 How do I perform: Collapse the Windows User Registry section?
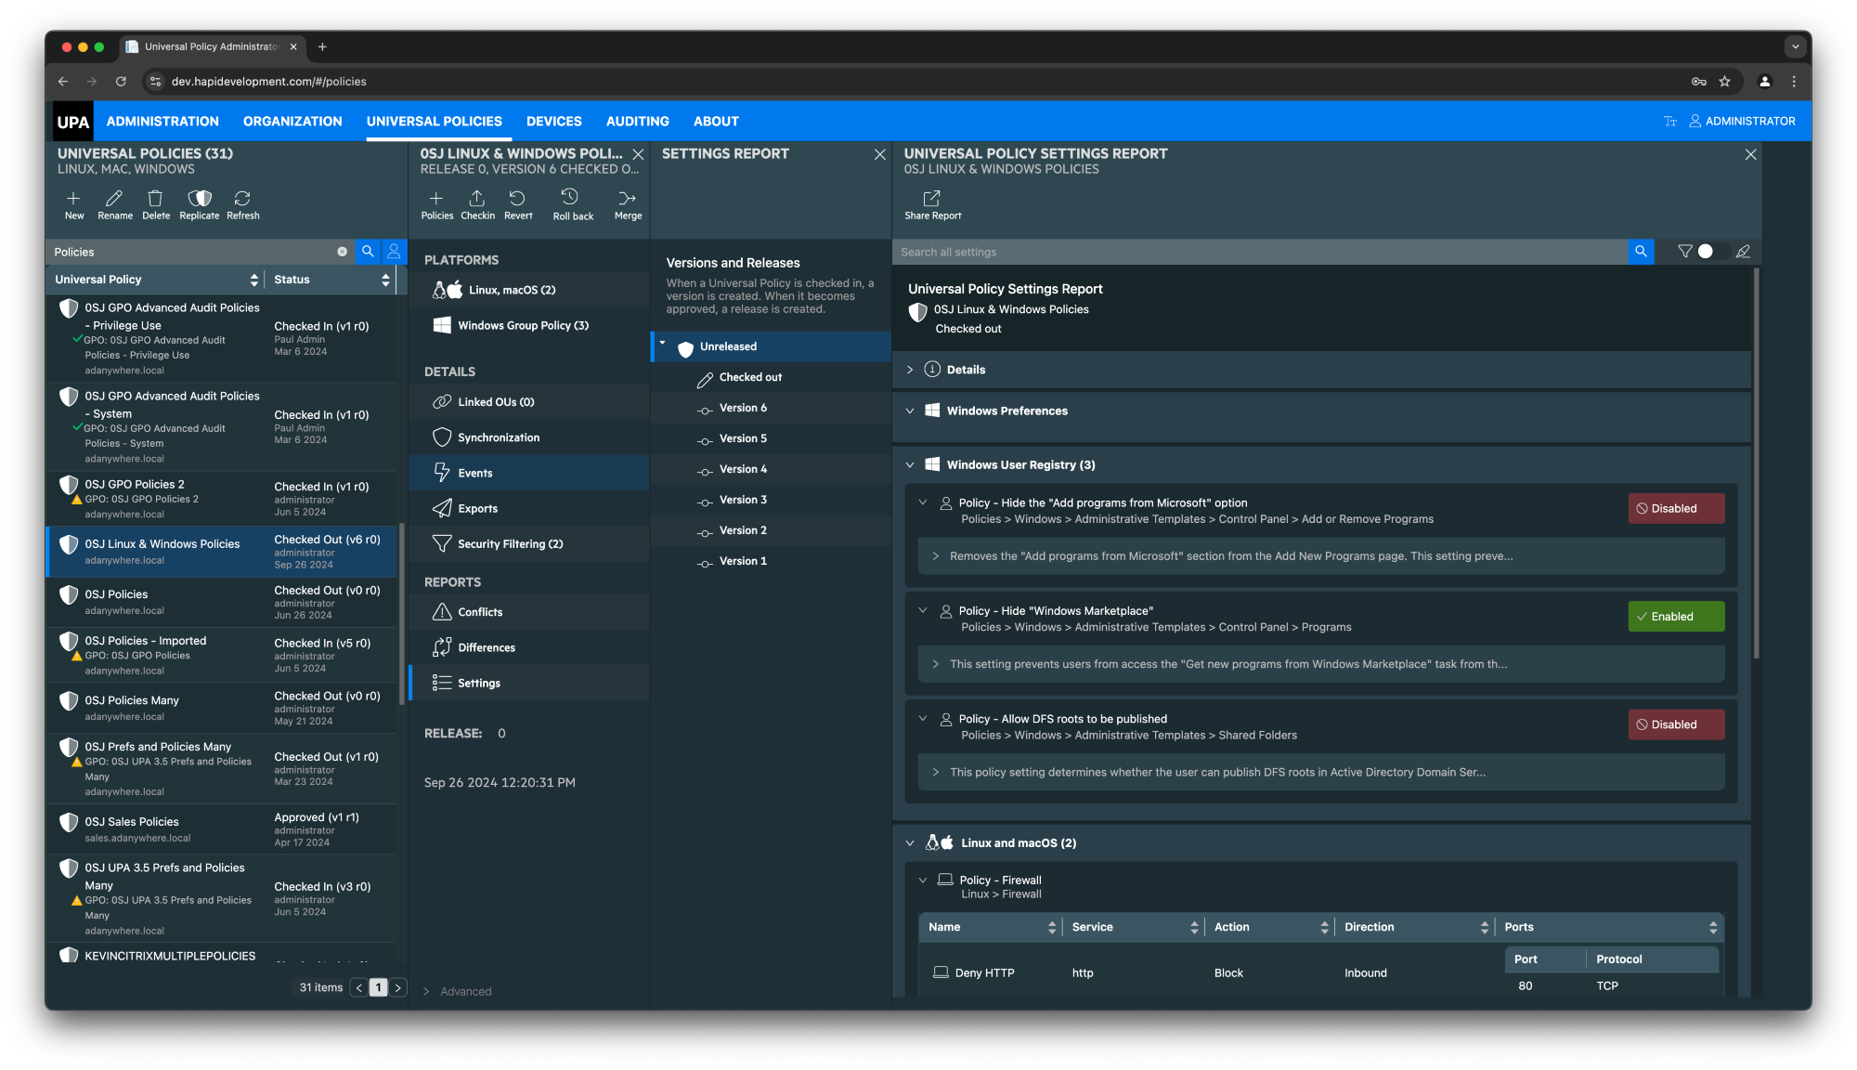908,464
